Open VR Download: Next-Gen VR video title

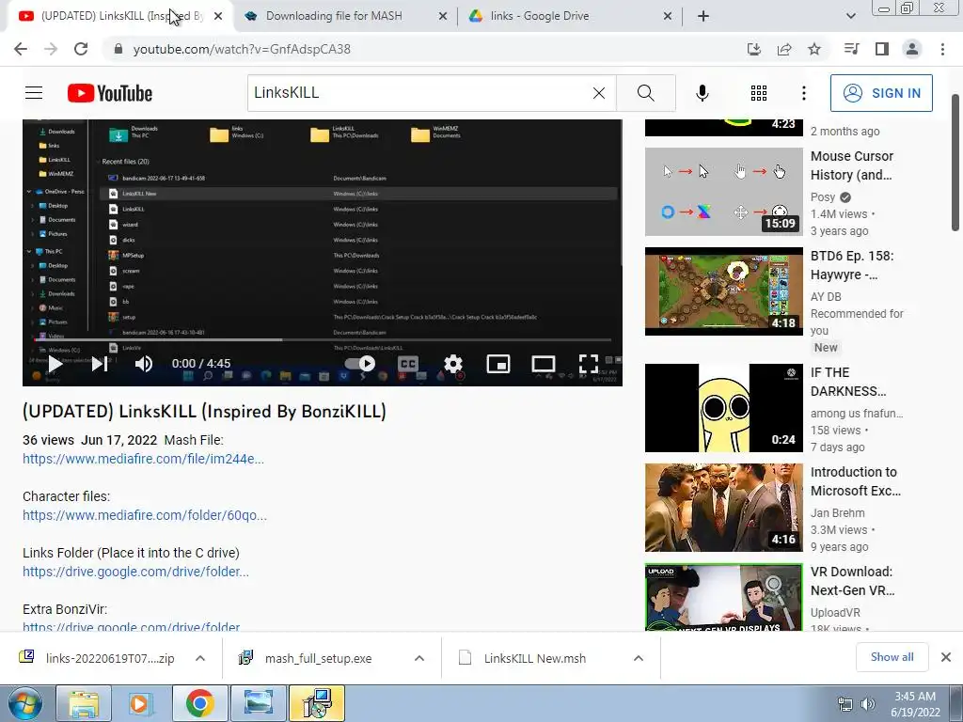point(852,581)
